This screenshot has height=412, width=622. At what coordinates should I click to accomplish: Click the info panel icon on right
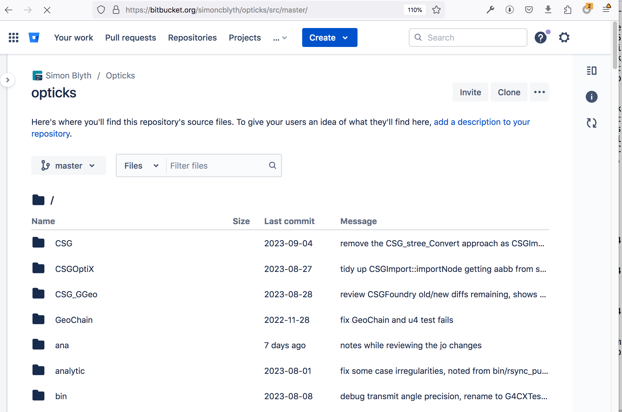click(x=592, y=97)
